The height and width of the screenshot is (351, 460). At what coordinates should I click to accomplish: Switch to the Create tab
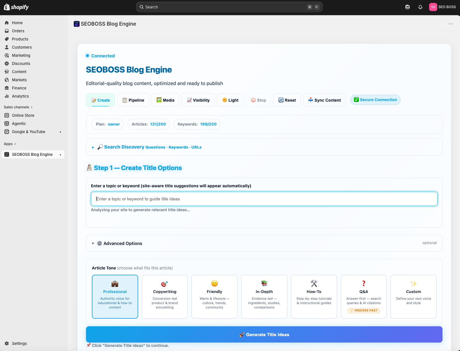click(x=101, y=100)
